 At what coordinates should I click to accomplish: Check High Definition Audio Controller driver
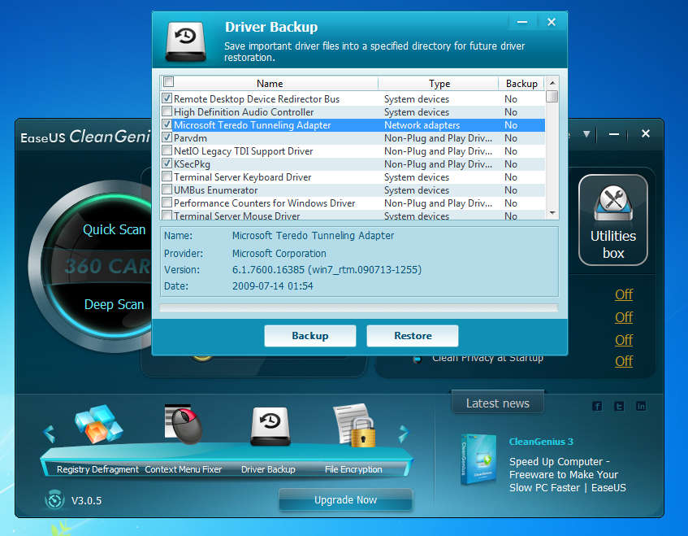point(167,111)
